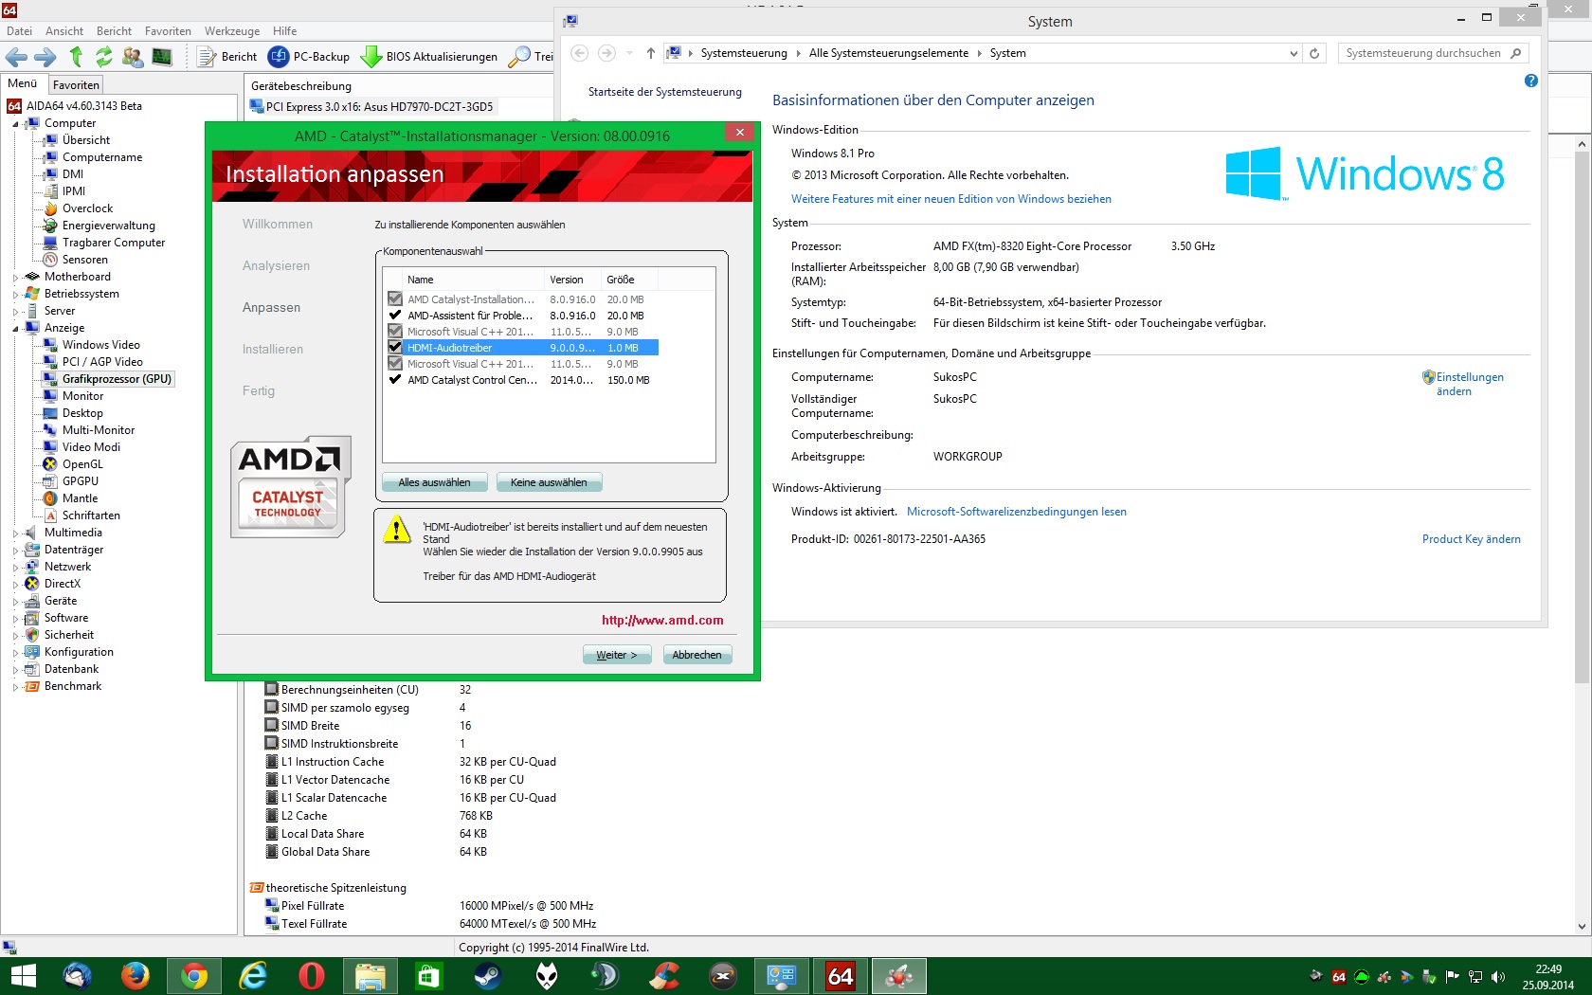Expand the Benchmark tree node

point(15,687)
